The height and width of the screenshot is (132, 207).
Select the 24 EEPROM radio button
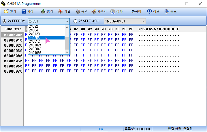5,21
